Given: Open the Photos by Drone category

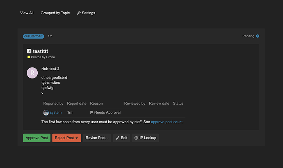Looking at the screenshot, I should (x=43, y=57).
